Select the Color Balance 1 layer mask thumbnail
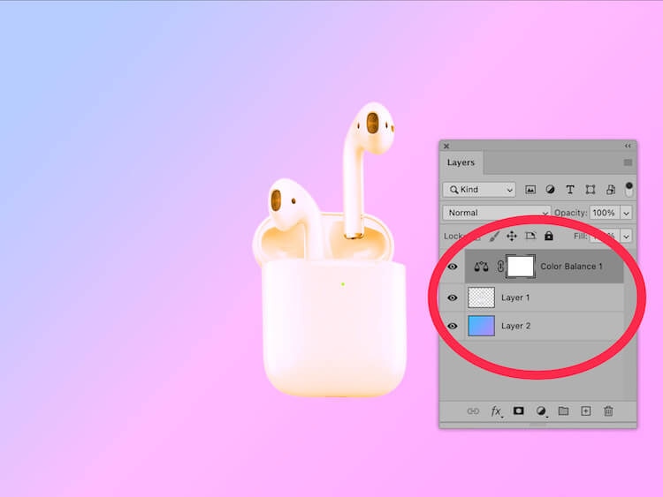This screenshot has height=497, width=663. click(x=520, y=266)
